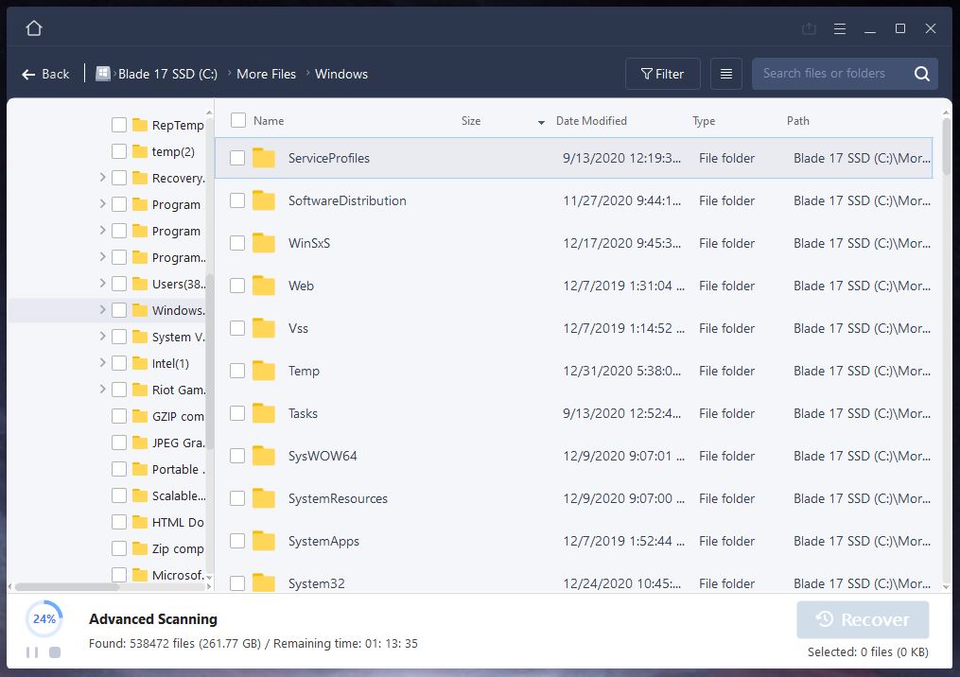Tick the select-all checkbox beside Name
Screen dimensions: 960x677
238,120
